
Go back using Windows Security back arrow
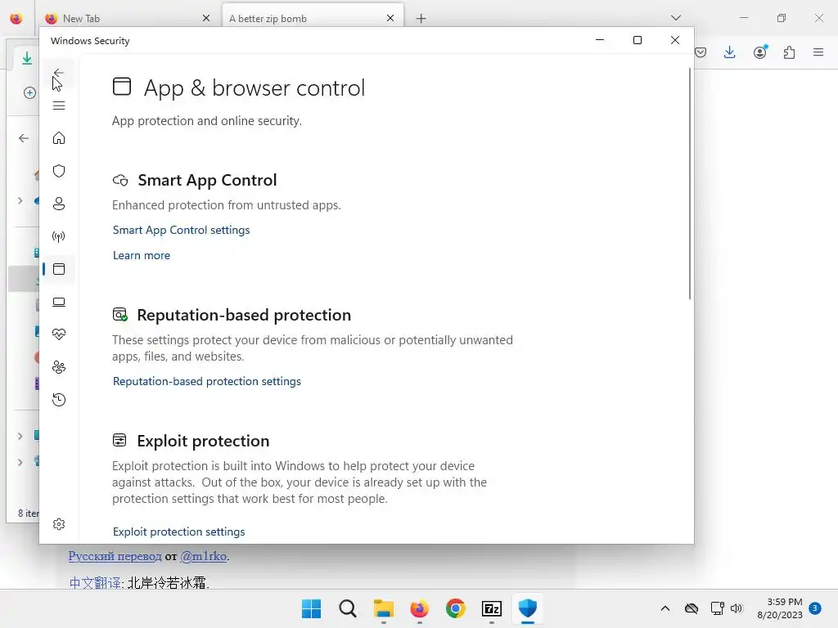(59, 73)
